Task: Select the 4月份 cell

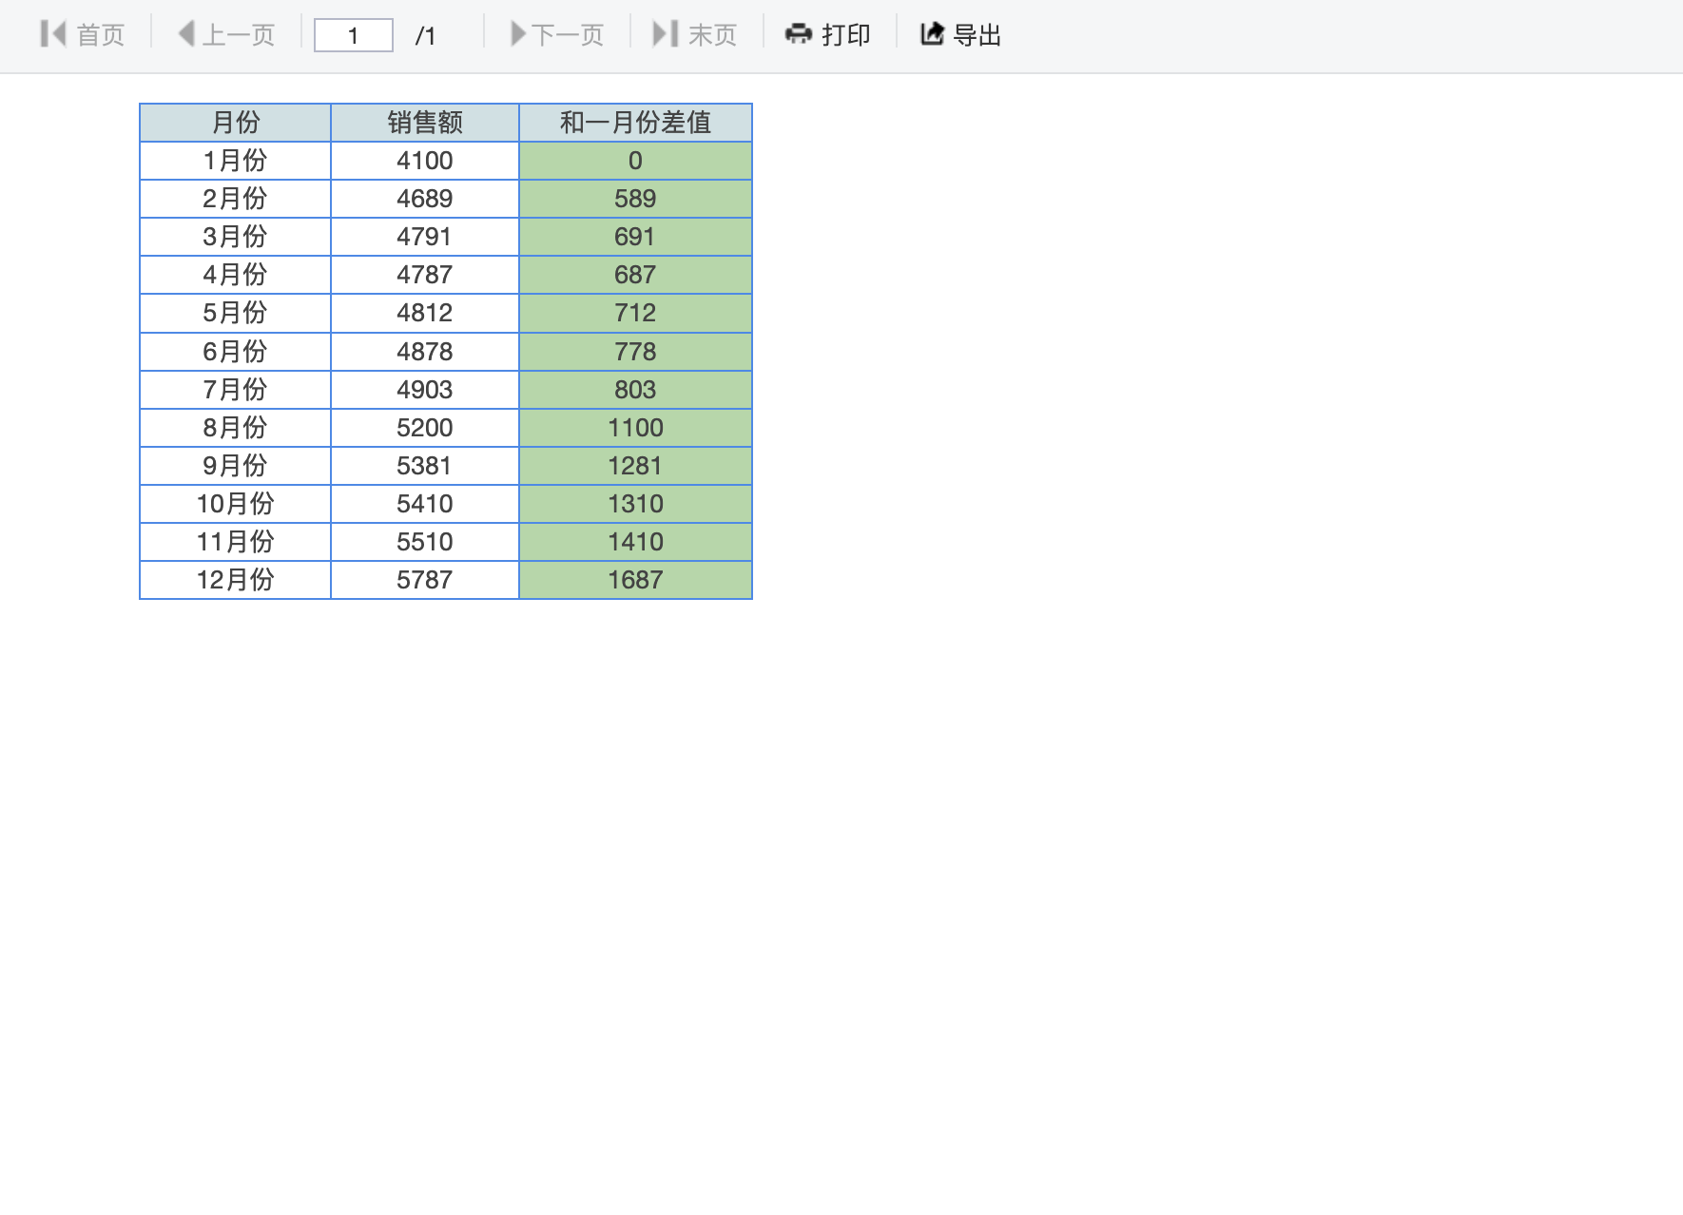Action: point(235,275)
